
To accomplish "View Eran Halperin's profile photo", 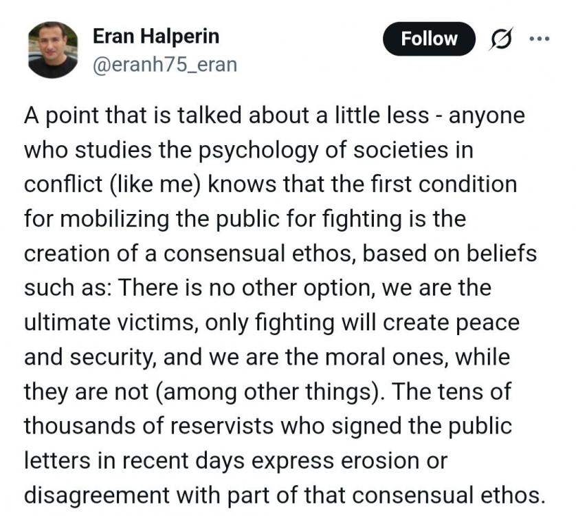I will coord(53,50).
